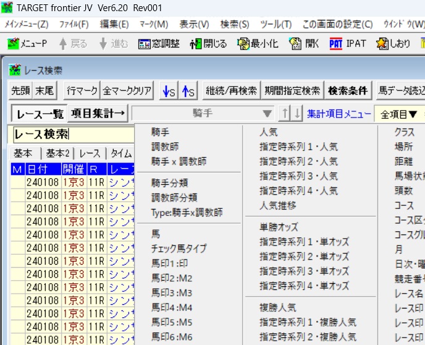Image resolution: width=425 pixels, height=345 pixels.
Task: Choose 複勝人気 list item
Action: pyautogui.click(x=278, y=307)
